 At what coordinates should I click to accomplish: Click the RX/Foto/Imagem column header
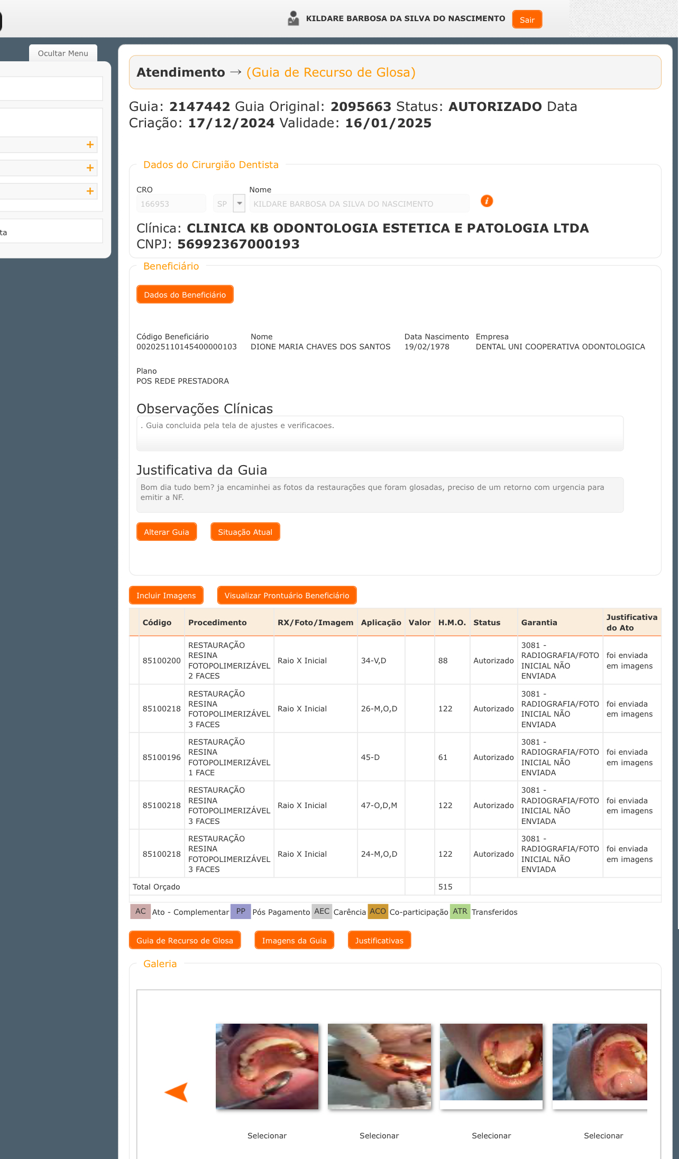coord(316,623)
